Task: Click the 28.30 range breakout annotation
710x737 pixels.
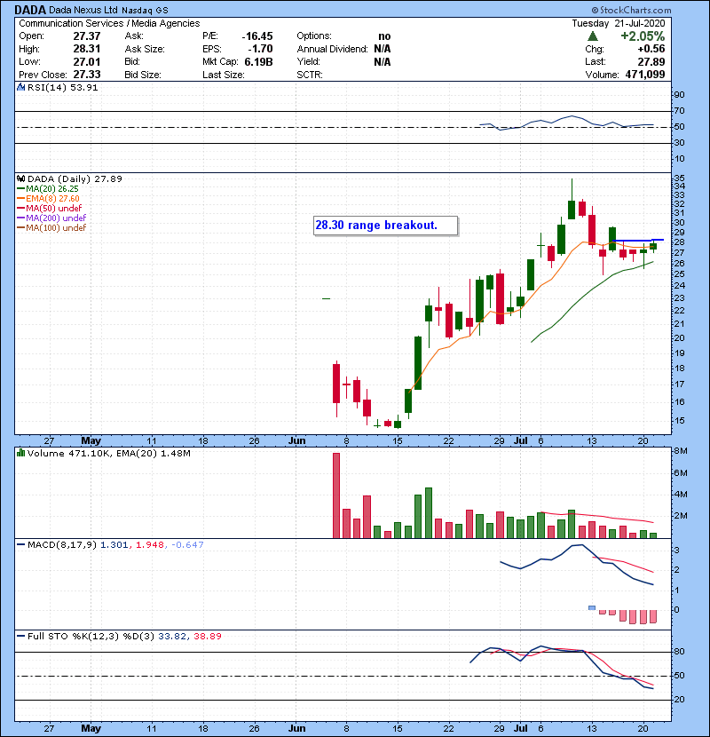Action: (x=385, y=226)
